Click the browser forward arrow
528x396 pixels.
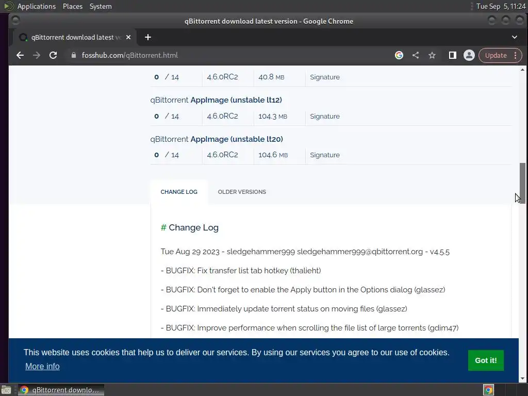37,55
